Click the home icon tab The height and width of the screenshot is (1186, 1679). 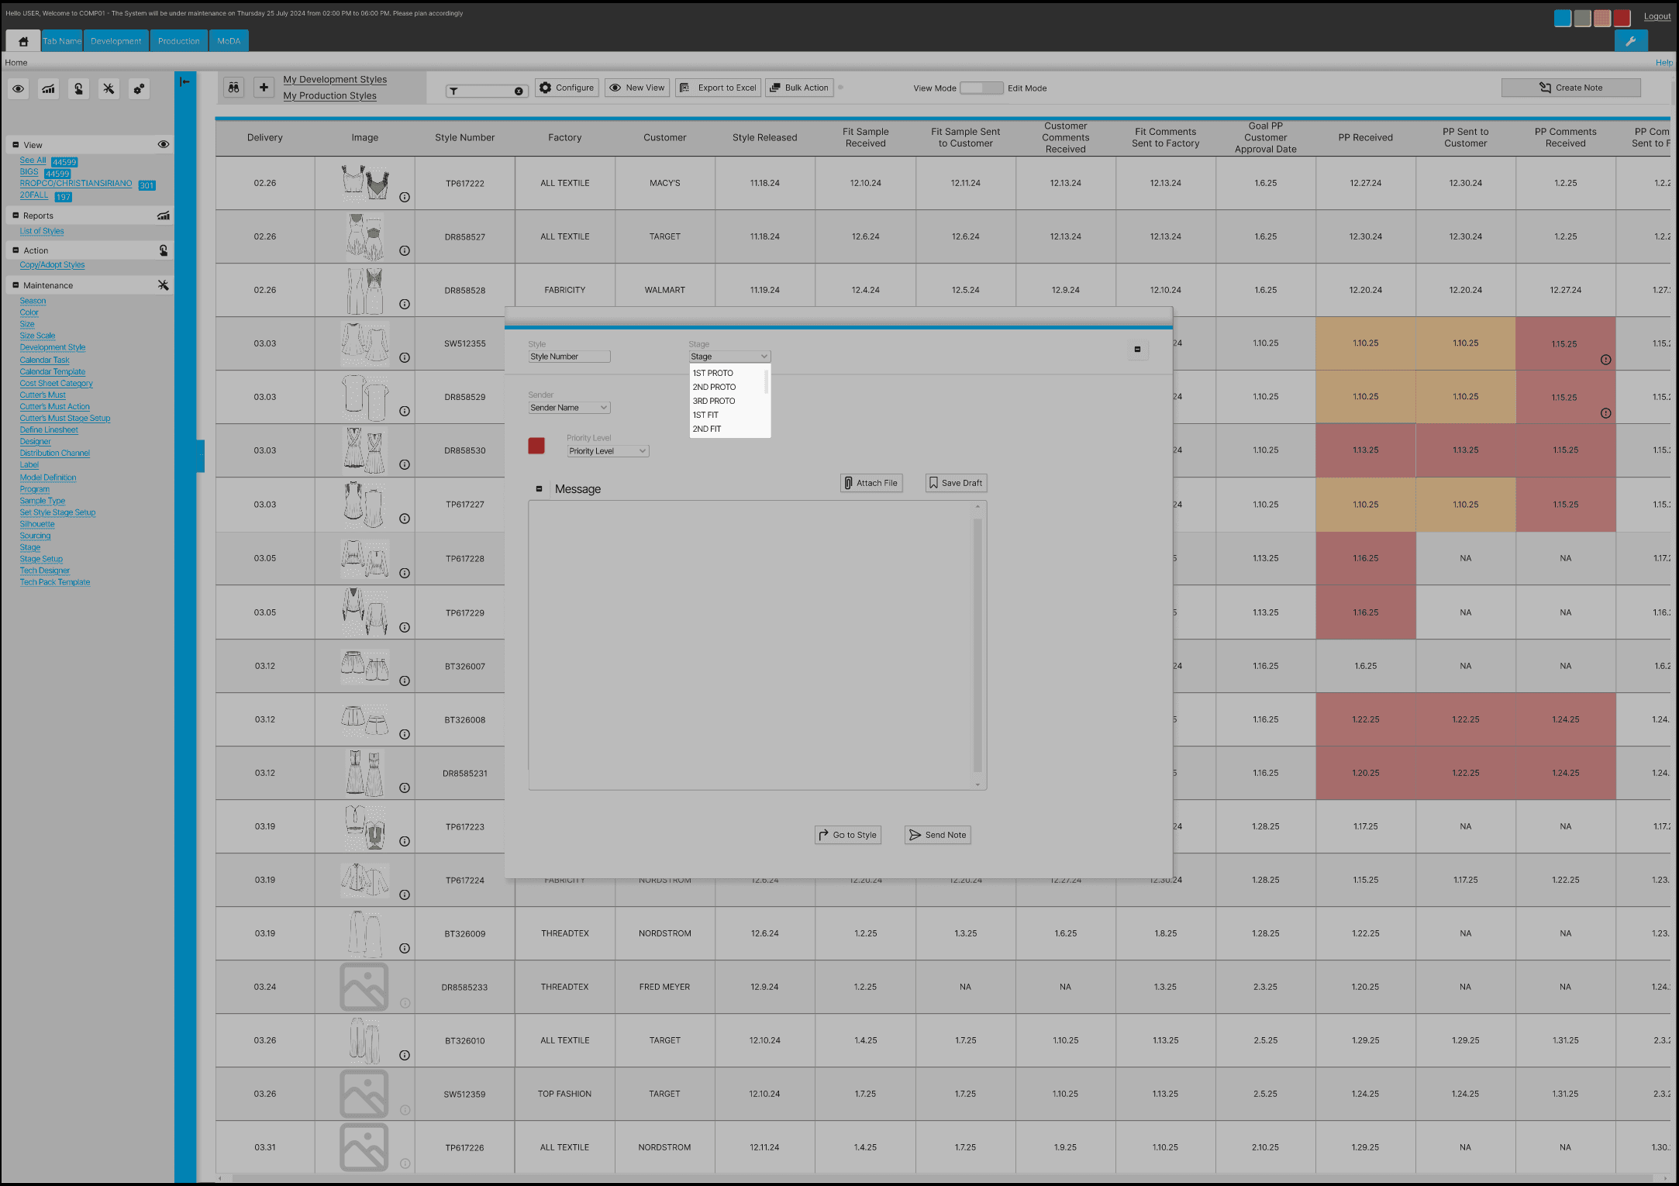23,41
